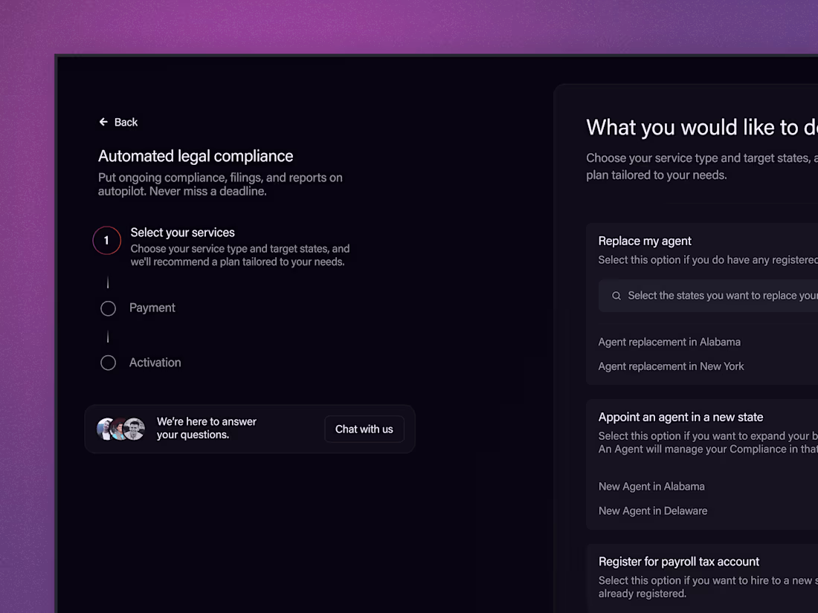The height and width of the screenshot is (613, 818).
Task: Open the Payment step label
Action: tap(152, 308)
